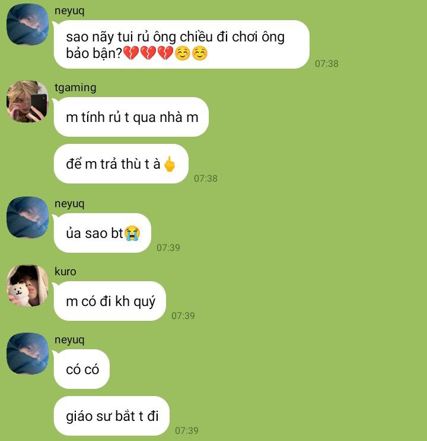Select the 'm tính rủ t qua nhà m' bubble
Screen dimensions: 427x441
pyautogui.click(x=131, y=117)
